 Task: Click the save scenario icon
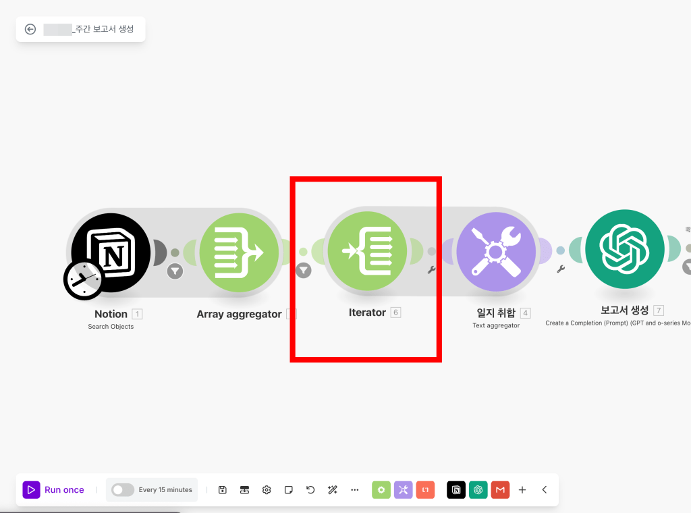(222, 489)
